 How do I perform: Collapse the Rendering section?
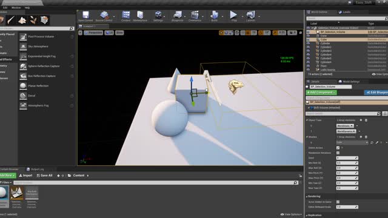click(x=307, y=196)
